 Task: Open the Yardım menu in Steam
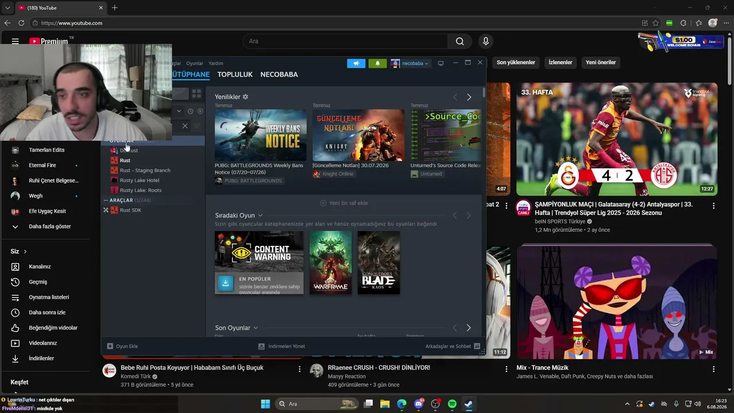point(216,64)
